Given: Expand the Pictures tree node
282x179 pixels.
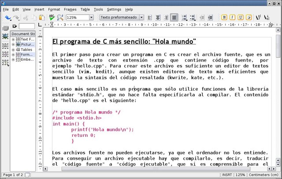Looking at the screenshot, I should (x=13, y=44).
